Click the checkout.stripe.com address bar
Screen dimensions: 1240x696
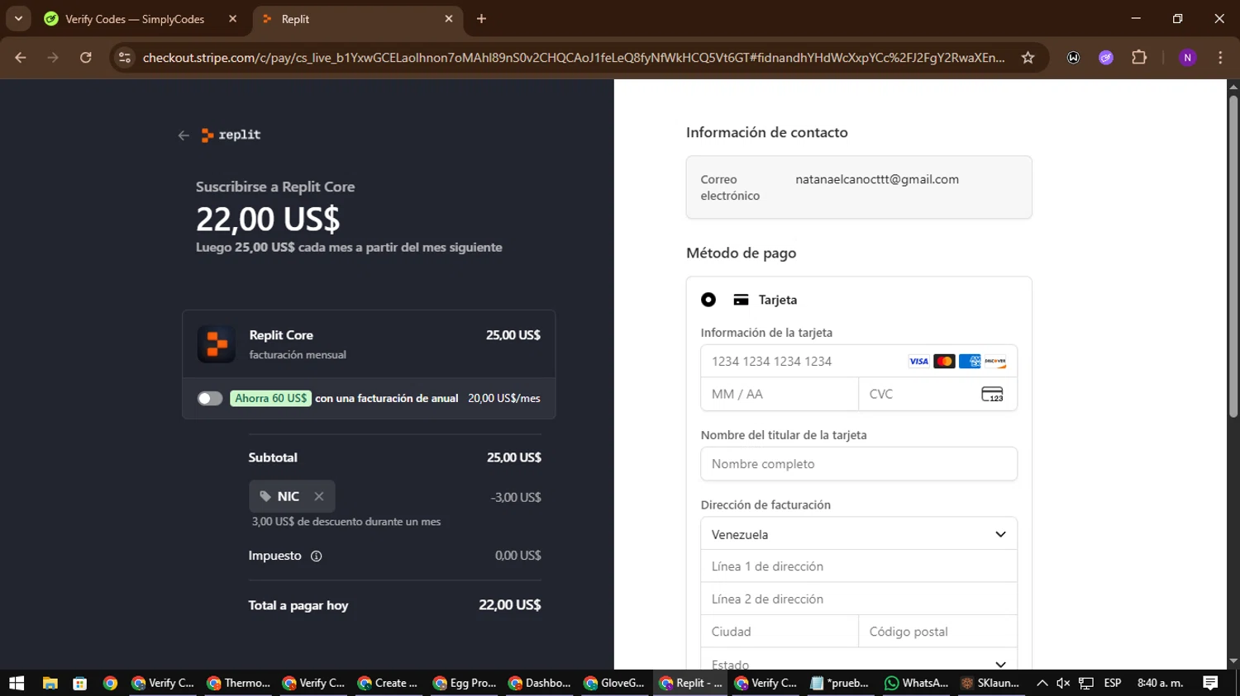point(574,58)
